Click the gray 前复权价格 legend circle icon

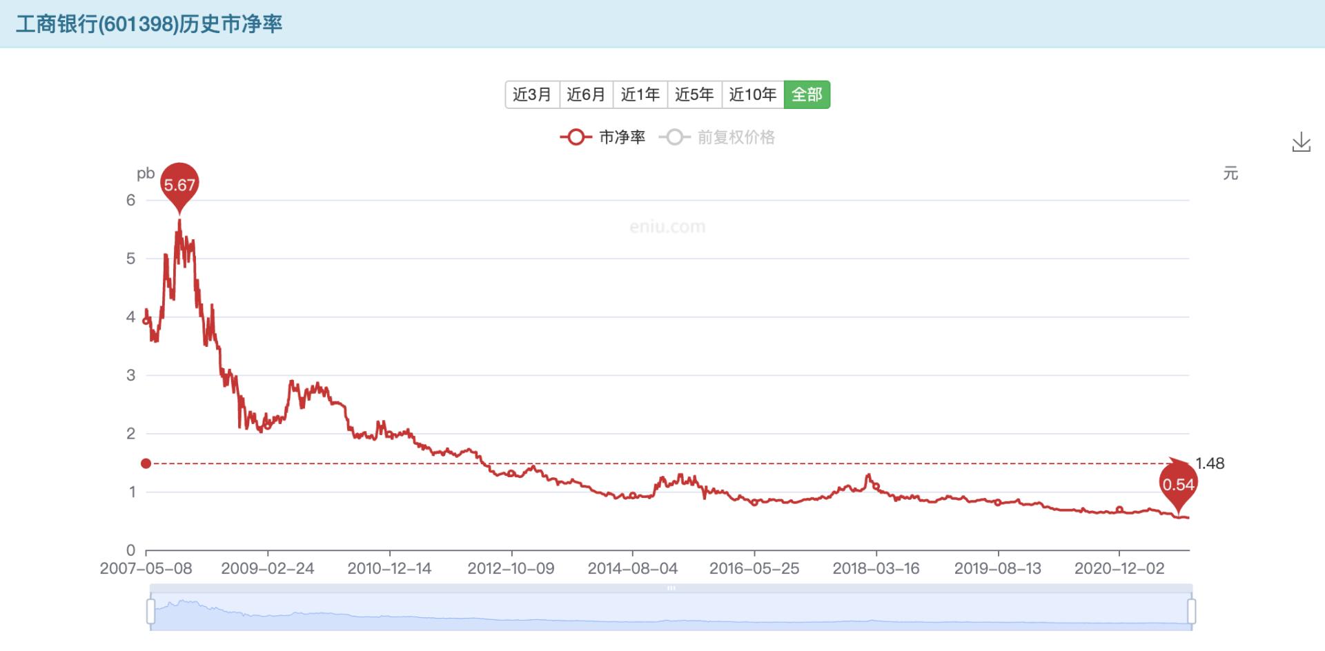point(676,137)
